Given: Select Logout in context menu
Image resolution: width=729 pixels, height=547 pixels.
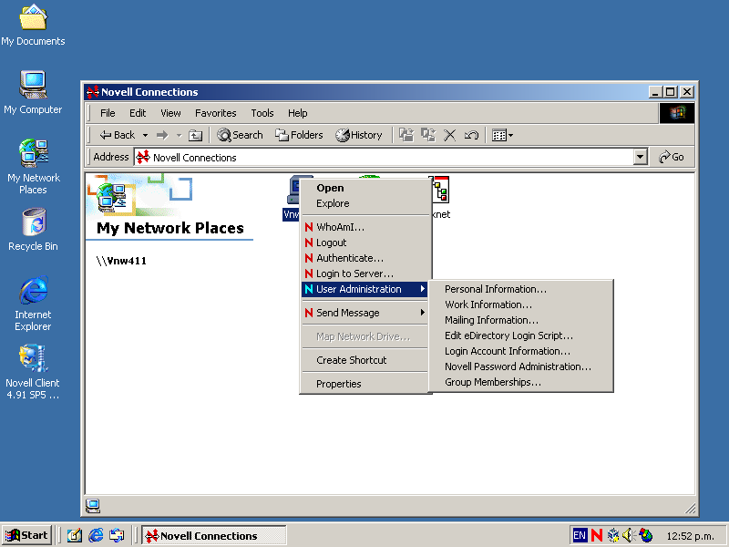Looking at the screenshot, I should [364, 243].
